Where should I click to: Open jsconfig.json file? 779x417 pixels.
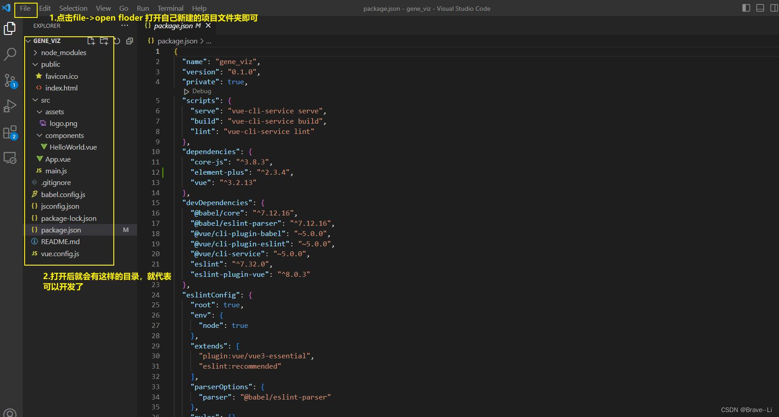coord(60,206)
